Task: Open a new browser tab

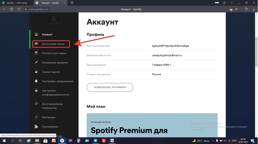Action: (x=72, y=3)
